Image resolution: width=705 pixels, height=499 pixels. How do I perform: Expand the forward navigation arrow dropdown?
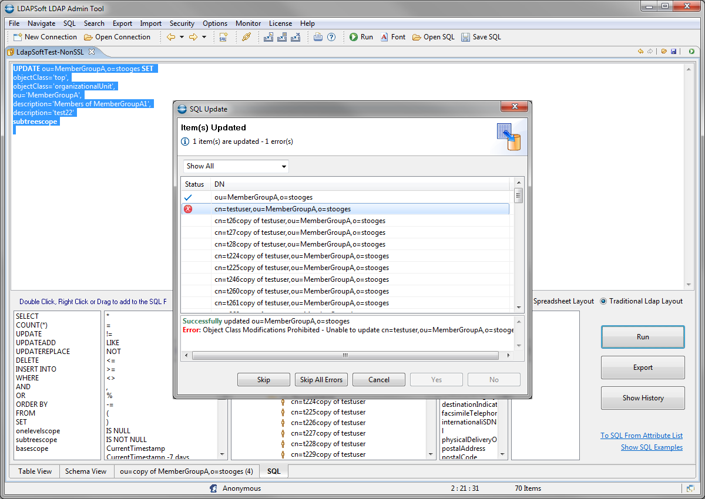pos(204,37)
